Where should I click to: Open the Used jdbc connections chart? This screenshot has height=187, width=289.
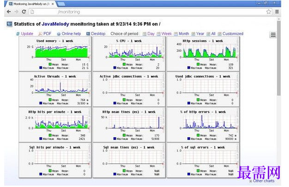203,89
